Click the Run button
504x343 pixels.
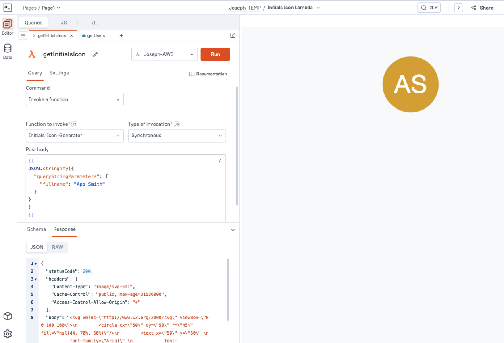215,54
